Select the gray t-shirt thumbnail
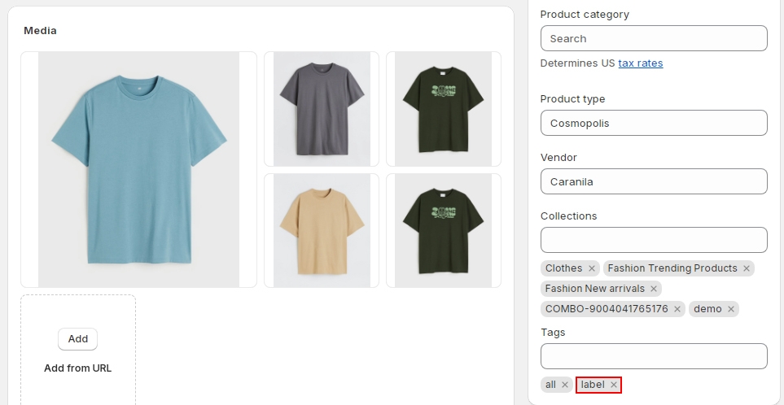The height and width of the screenshot is (405, 784). tap(322, 109)
